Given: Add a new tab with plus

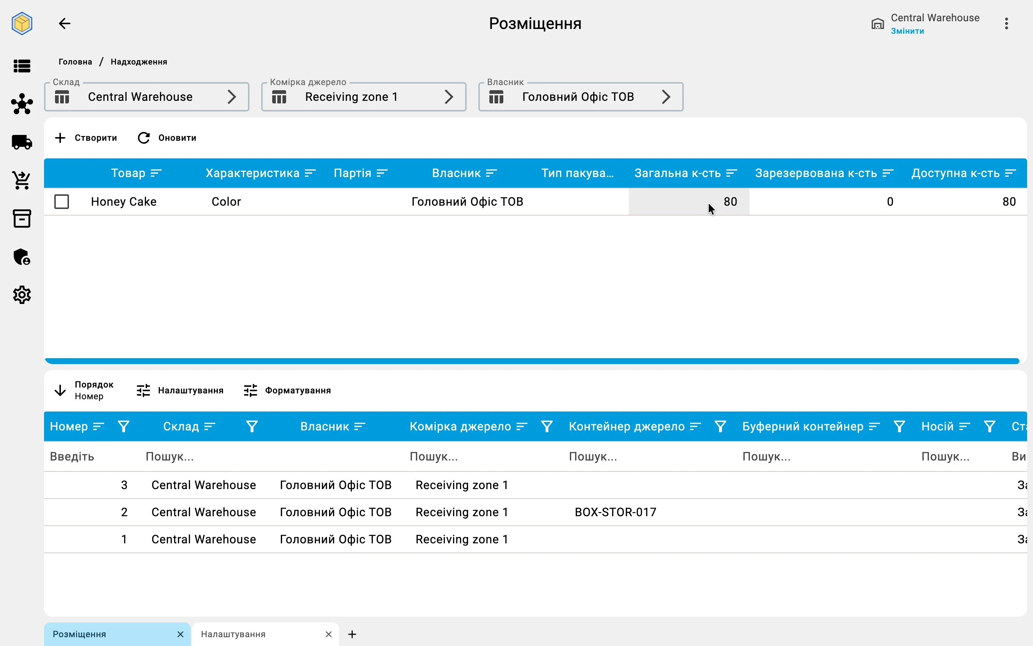Looking at the screenshot, I should pyautogui.click(x=352, y=635).
